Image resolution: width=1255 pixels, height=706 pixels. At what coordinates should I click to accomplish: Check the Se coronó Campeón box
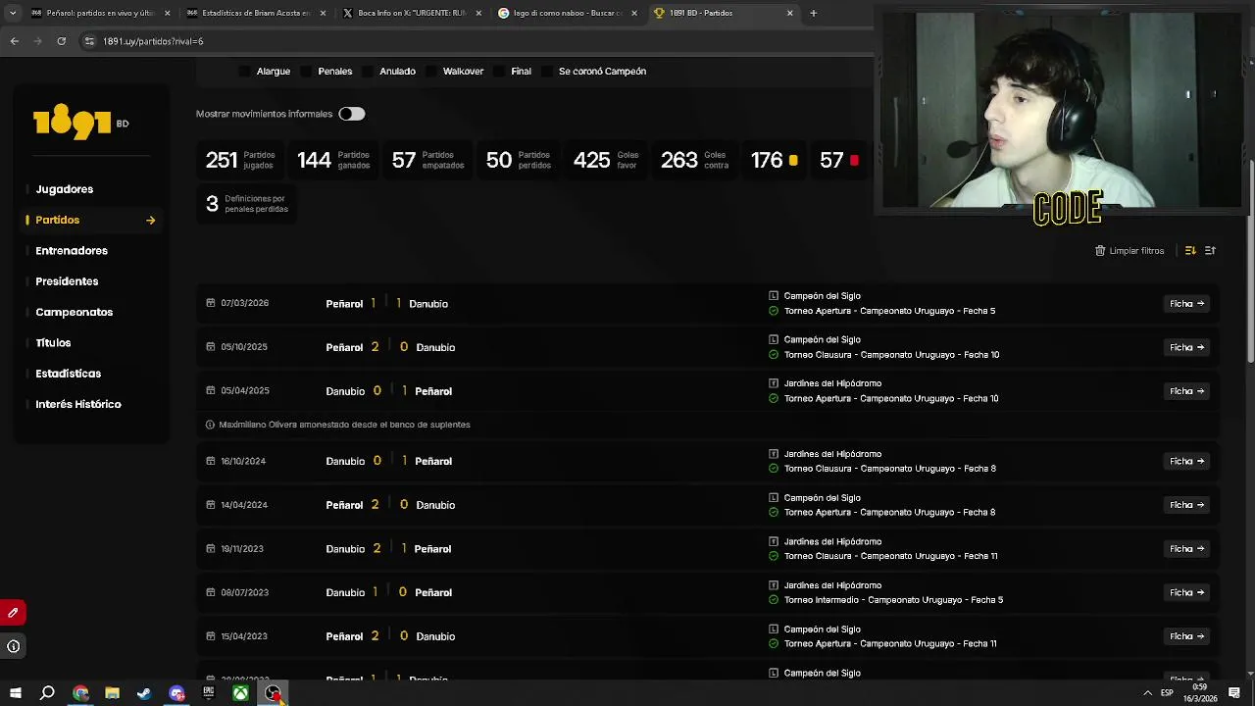pyautogui.click(x=547, y=72)
